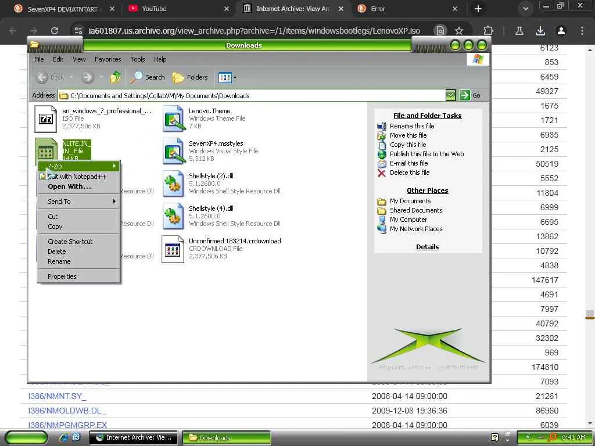Expand the Send To submenu
Image resolution: width=595 pixels, height=446 pixels.
[79, 202]
